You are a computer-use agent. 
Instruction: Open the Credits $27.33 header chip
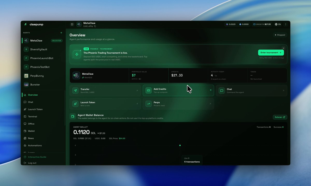coord(262,24)
